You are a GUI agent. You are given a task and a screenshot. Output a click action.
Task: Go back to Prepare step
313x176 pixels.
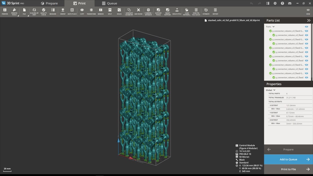[288, 149]
